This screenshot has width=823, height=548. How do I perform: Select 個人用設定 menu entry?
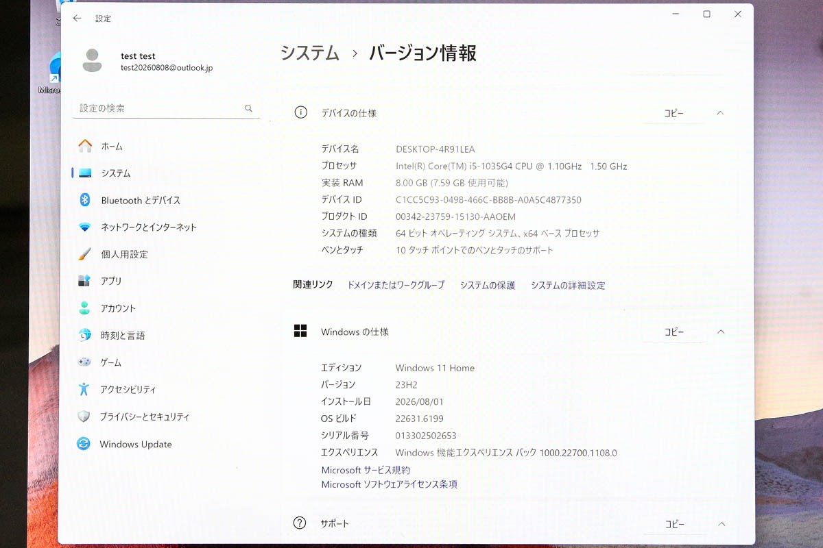124,254
